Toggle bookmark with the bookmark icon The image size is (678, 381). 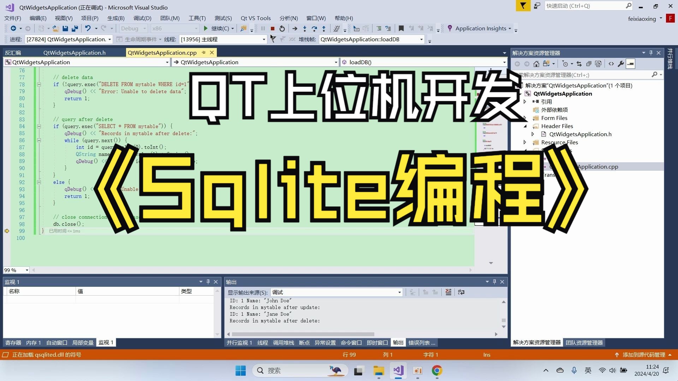point(401,29)
